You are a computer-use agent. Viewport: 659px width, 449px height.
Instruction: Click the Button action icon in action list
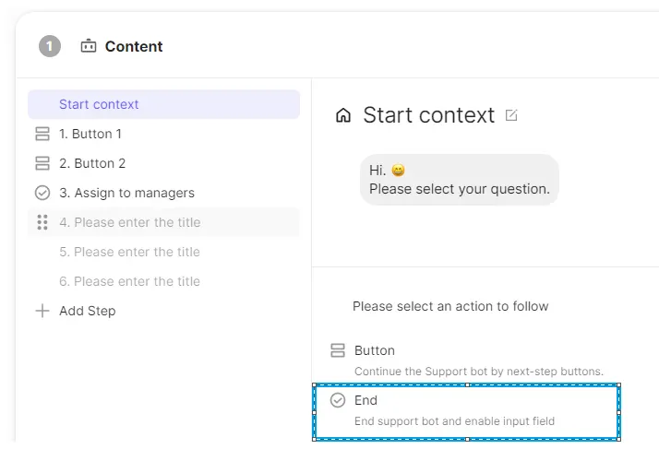click(x=338, y=350)
